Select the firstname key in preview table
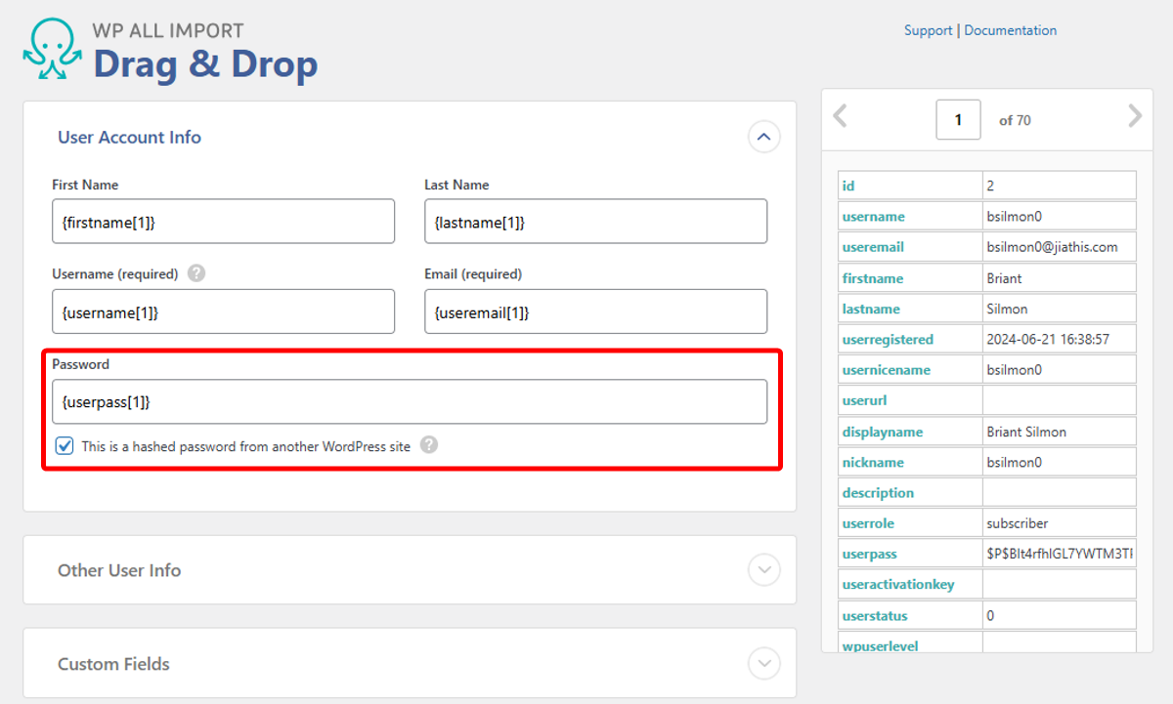This screenshot has height=704, width=1173. pyautogui.click(x=873, y=278)
